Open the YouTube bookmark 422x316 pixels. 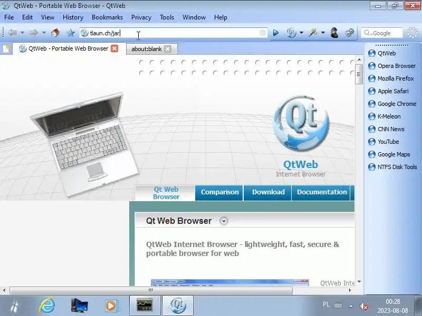click(383, 142)
